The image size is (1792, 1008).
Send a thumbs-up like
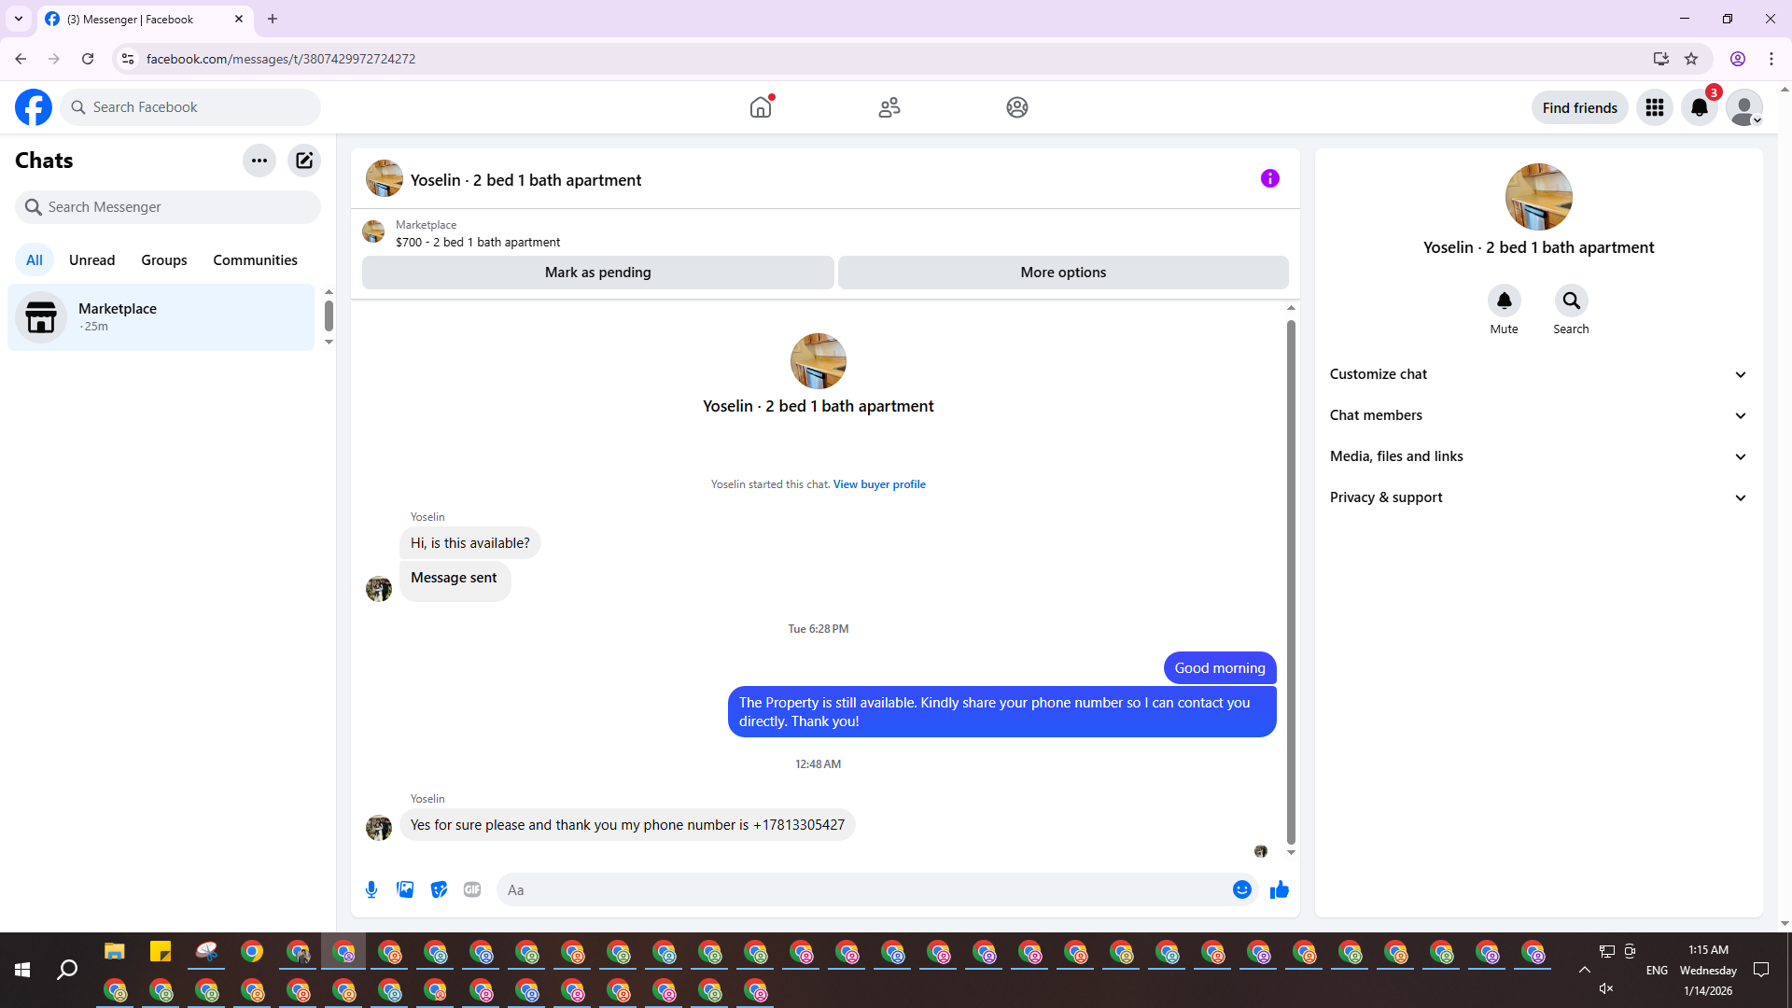pyautogui.click(x=1279, y=889)
